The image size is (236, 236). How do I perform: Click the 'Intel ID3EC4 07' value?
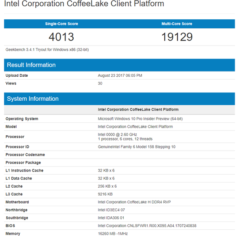pyautogui.click(x=111, y=210)
